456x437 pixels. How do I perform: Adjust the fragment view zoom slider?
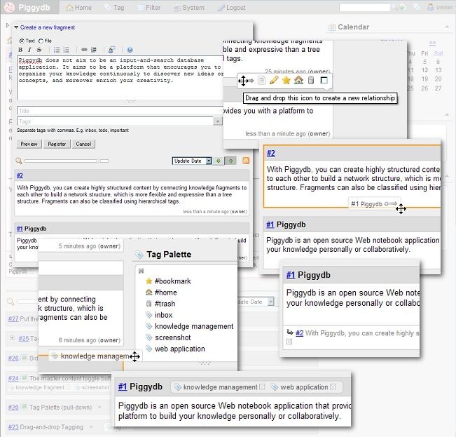(67, 161)
